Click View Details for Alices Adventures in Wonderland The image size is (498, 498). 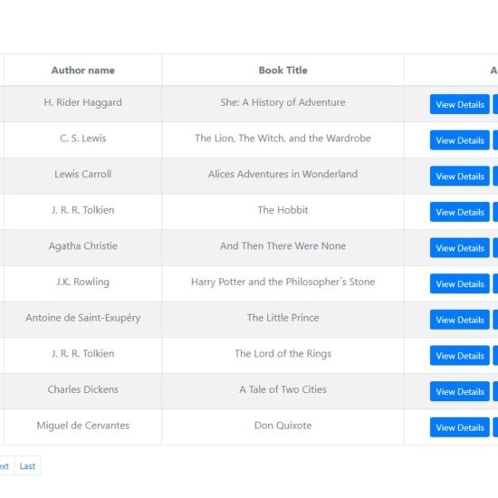pos(460,176)
